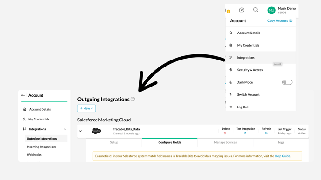321x180 pixels.
Task: Open the compass dashboard icon
Action: [242, 10]
